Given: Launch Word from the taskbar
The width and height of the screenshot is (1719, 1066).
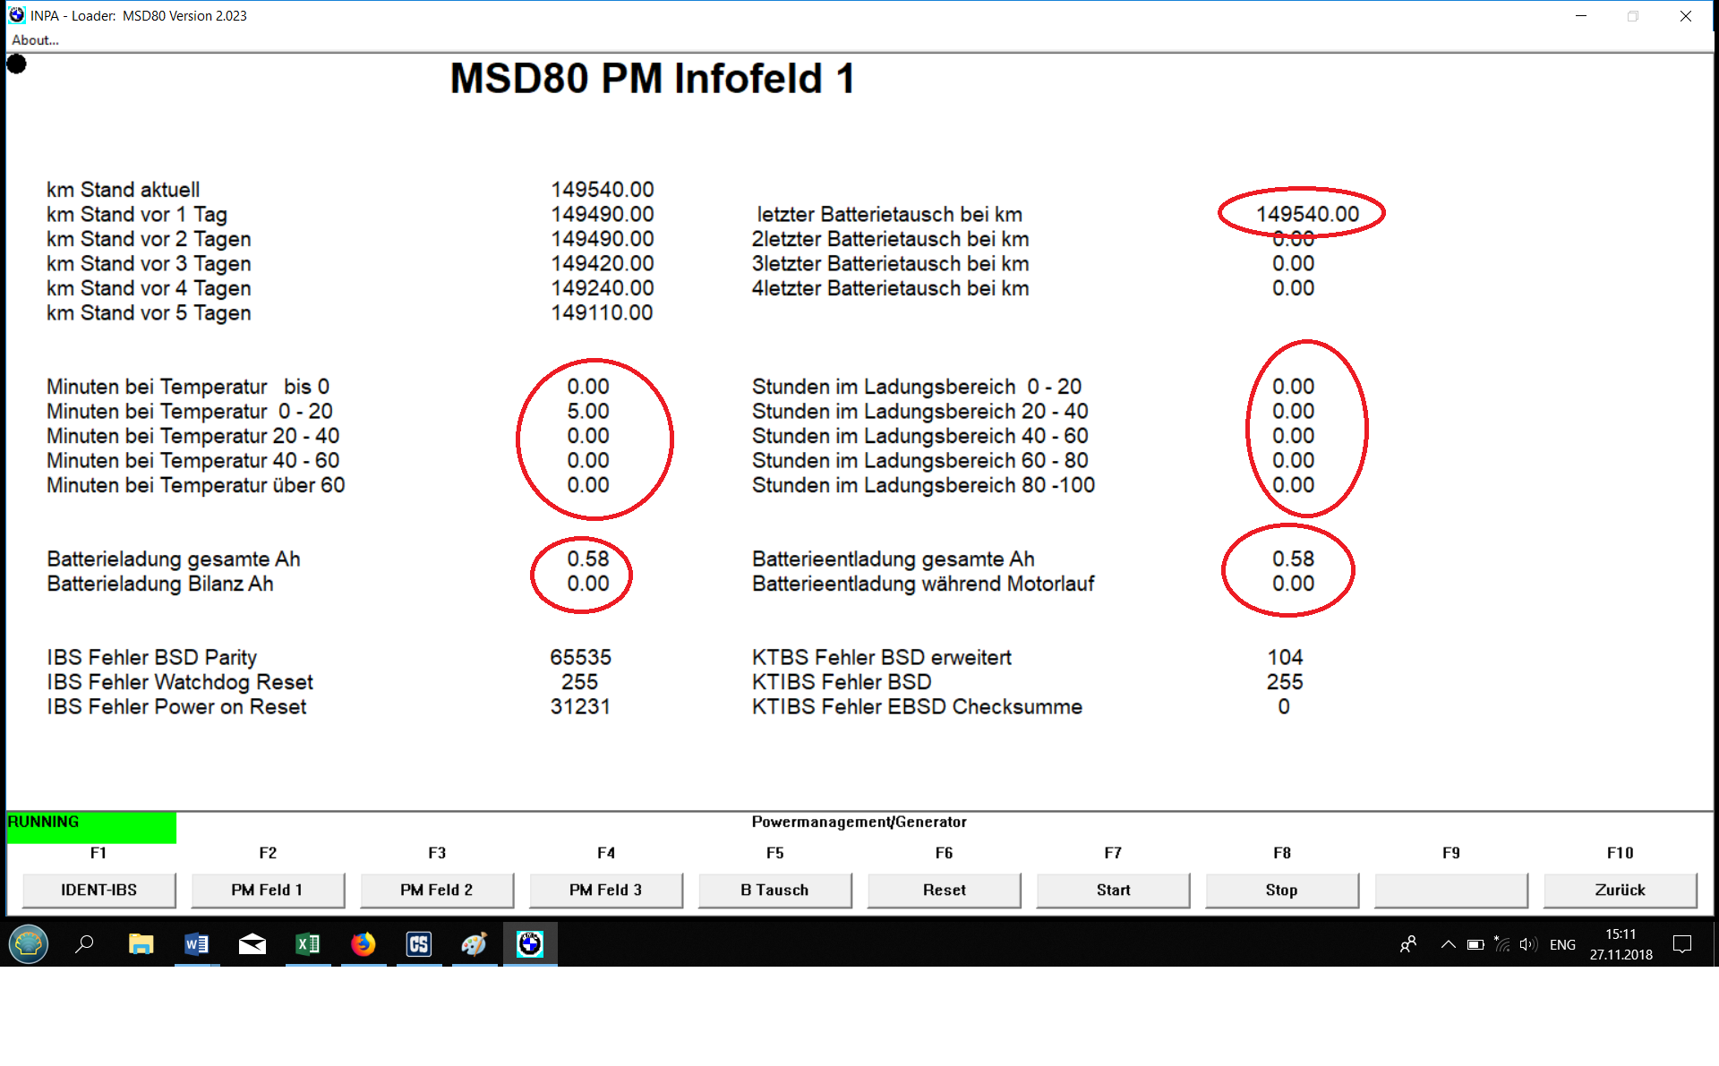Looking at the screenshot, I should 196,943.
